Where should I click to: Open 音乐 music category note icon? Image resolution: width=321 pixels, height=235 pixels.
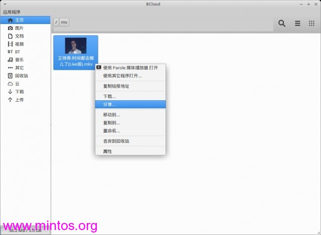coord(10,60)
